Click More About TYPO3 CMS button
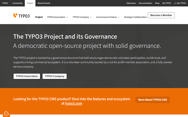Screen dimensions: 188x117 tap(153, 100)
